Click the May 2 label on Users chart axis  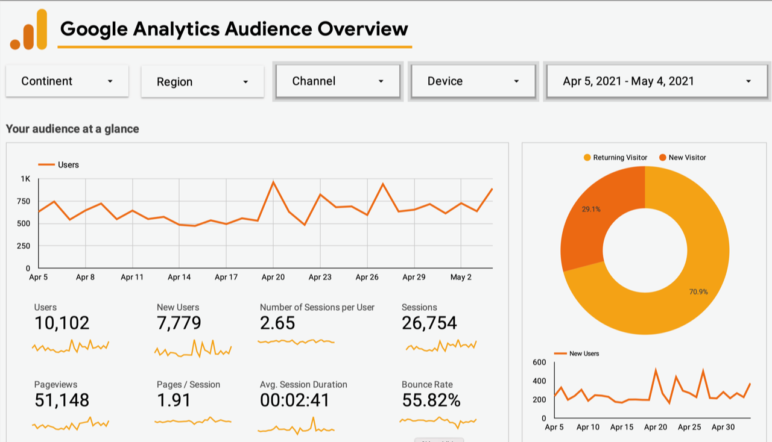[x=461, y=277]
